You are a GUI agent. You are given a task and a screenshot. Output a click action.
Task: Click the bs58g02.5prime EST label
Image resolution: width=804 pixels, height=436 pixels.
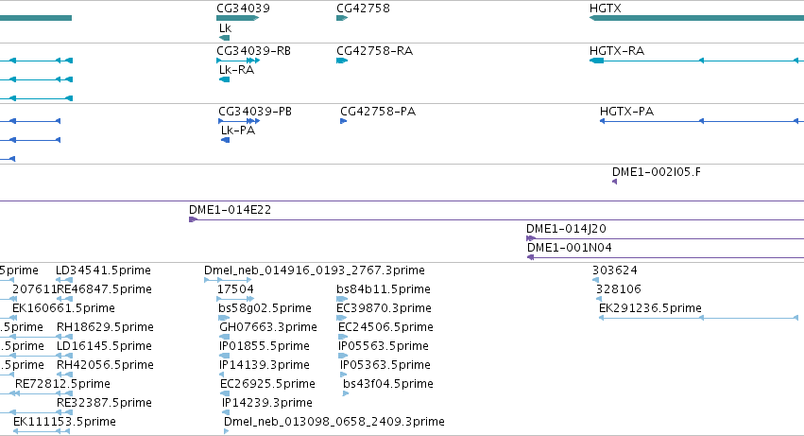[265, 308]
